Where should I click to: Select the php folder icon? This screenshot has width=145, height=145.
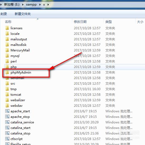pyautogui.click(x=7, y=67)
